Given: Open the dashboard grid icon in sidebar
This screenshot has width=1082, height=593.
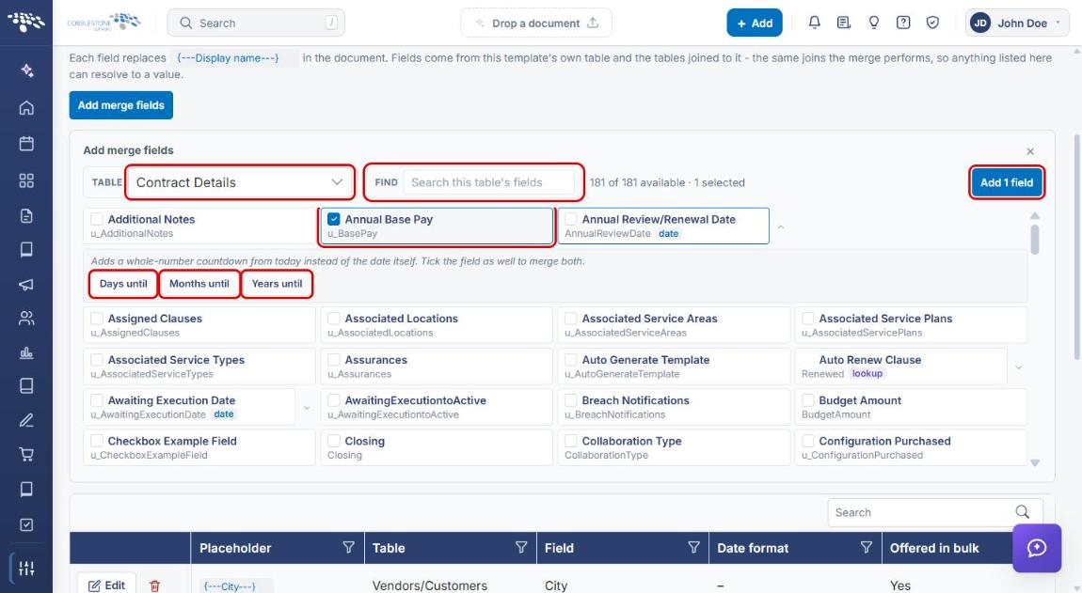Looking at the screenshot, I should [26, 180].
